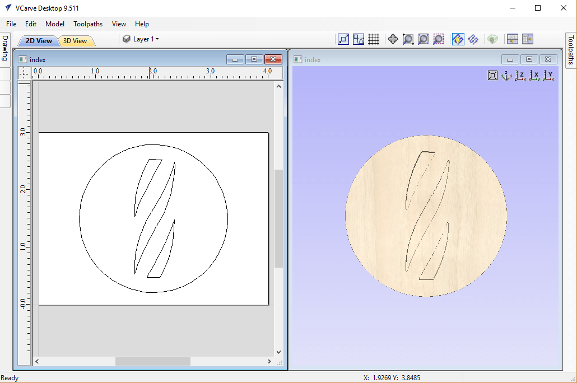Viewport: 577px width, 383px height.
Task: Click the ruler origin corner box
Action: point(24,72)
